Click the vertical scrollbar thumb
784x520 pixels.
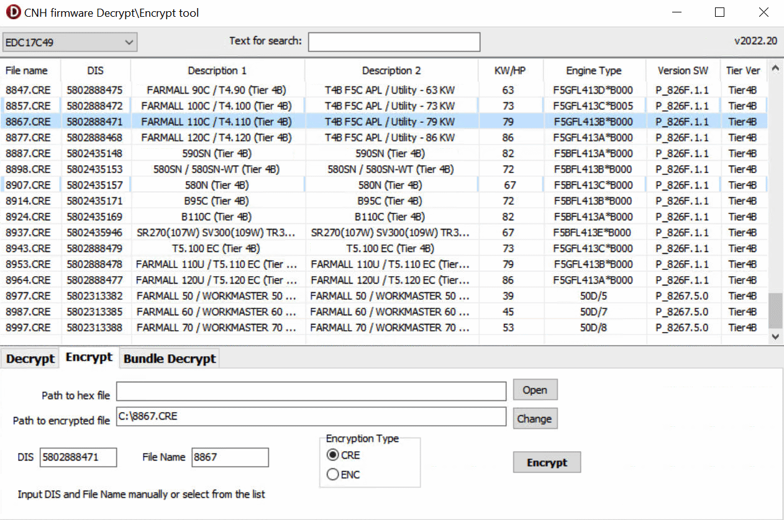[x=775, y=310]
